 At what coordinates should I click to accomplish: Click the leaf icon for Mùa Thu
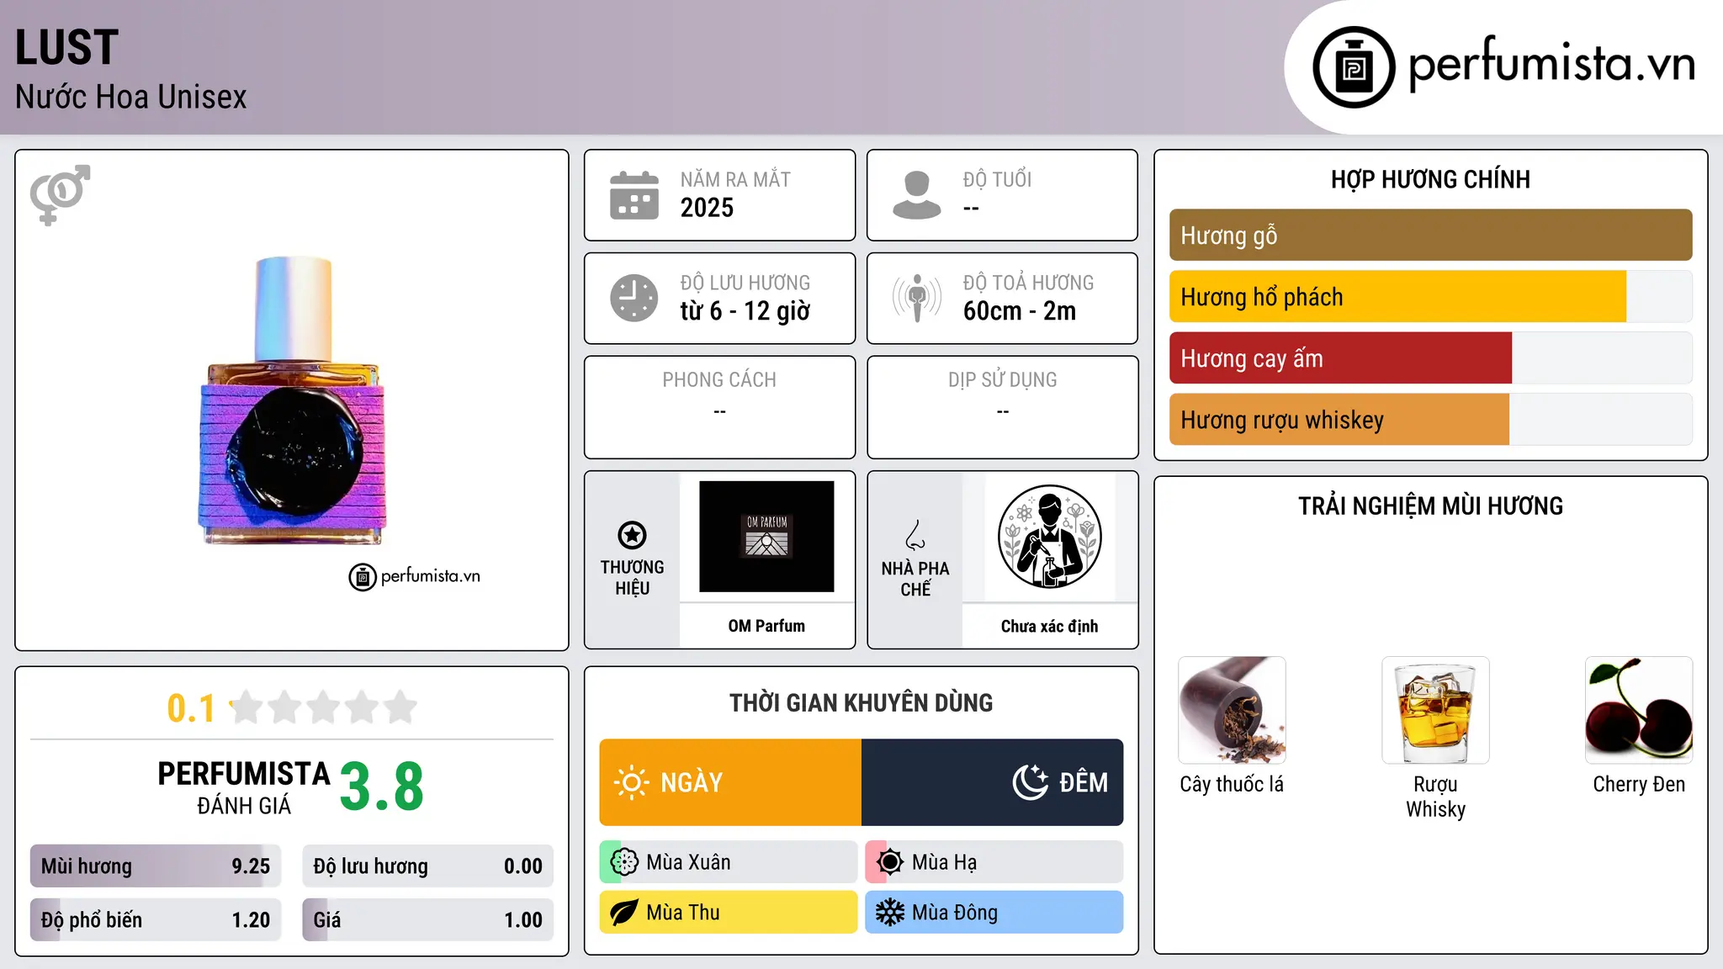pyautogui.click(x=624, y=913)
